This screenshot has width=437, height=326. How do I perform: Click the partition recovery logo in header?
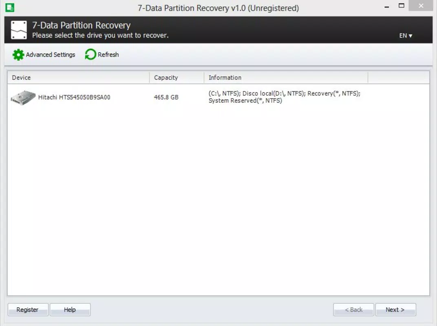[x=19, y=30]
